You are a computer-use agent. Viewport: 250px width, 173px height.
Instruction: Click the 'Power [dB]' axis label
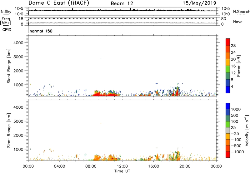[238, 66]
